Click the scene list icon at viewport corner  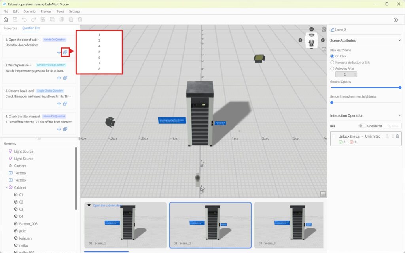(323, 194)
